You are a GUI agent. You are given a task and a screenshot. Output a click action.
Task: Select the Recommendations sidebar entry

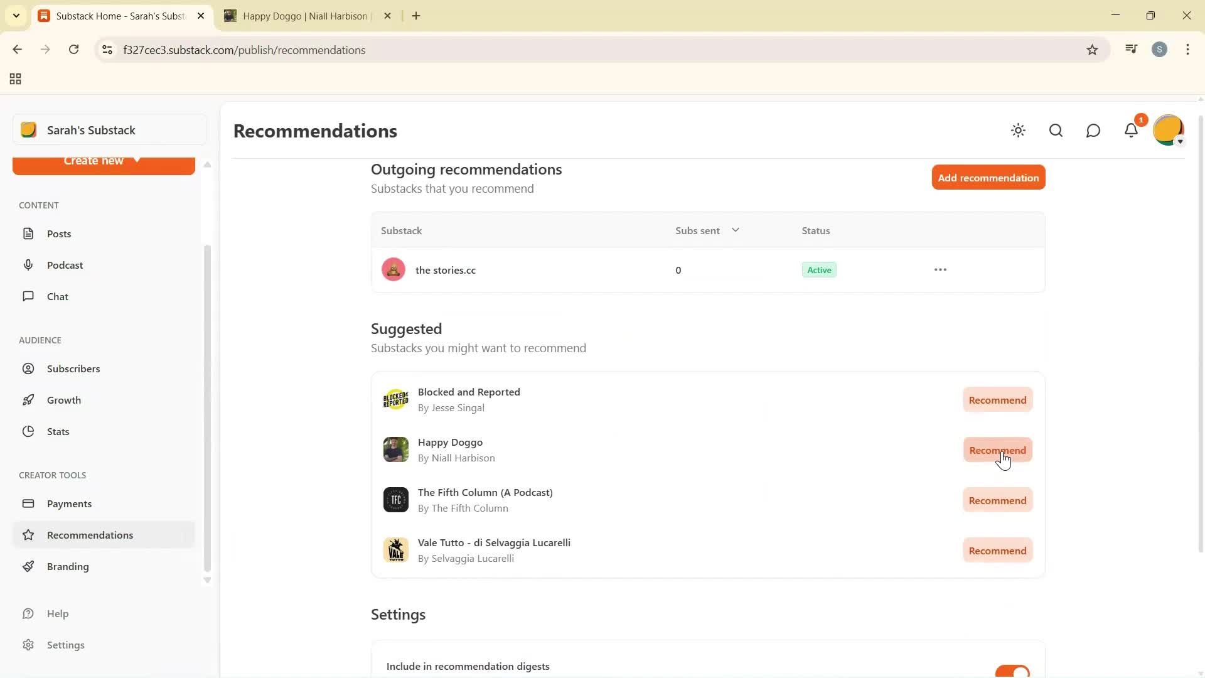(90, 535)
